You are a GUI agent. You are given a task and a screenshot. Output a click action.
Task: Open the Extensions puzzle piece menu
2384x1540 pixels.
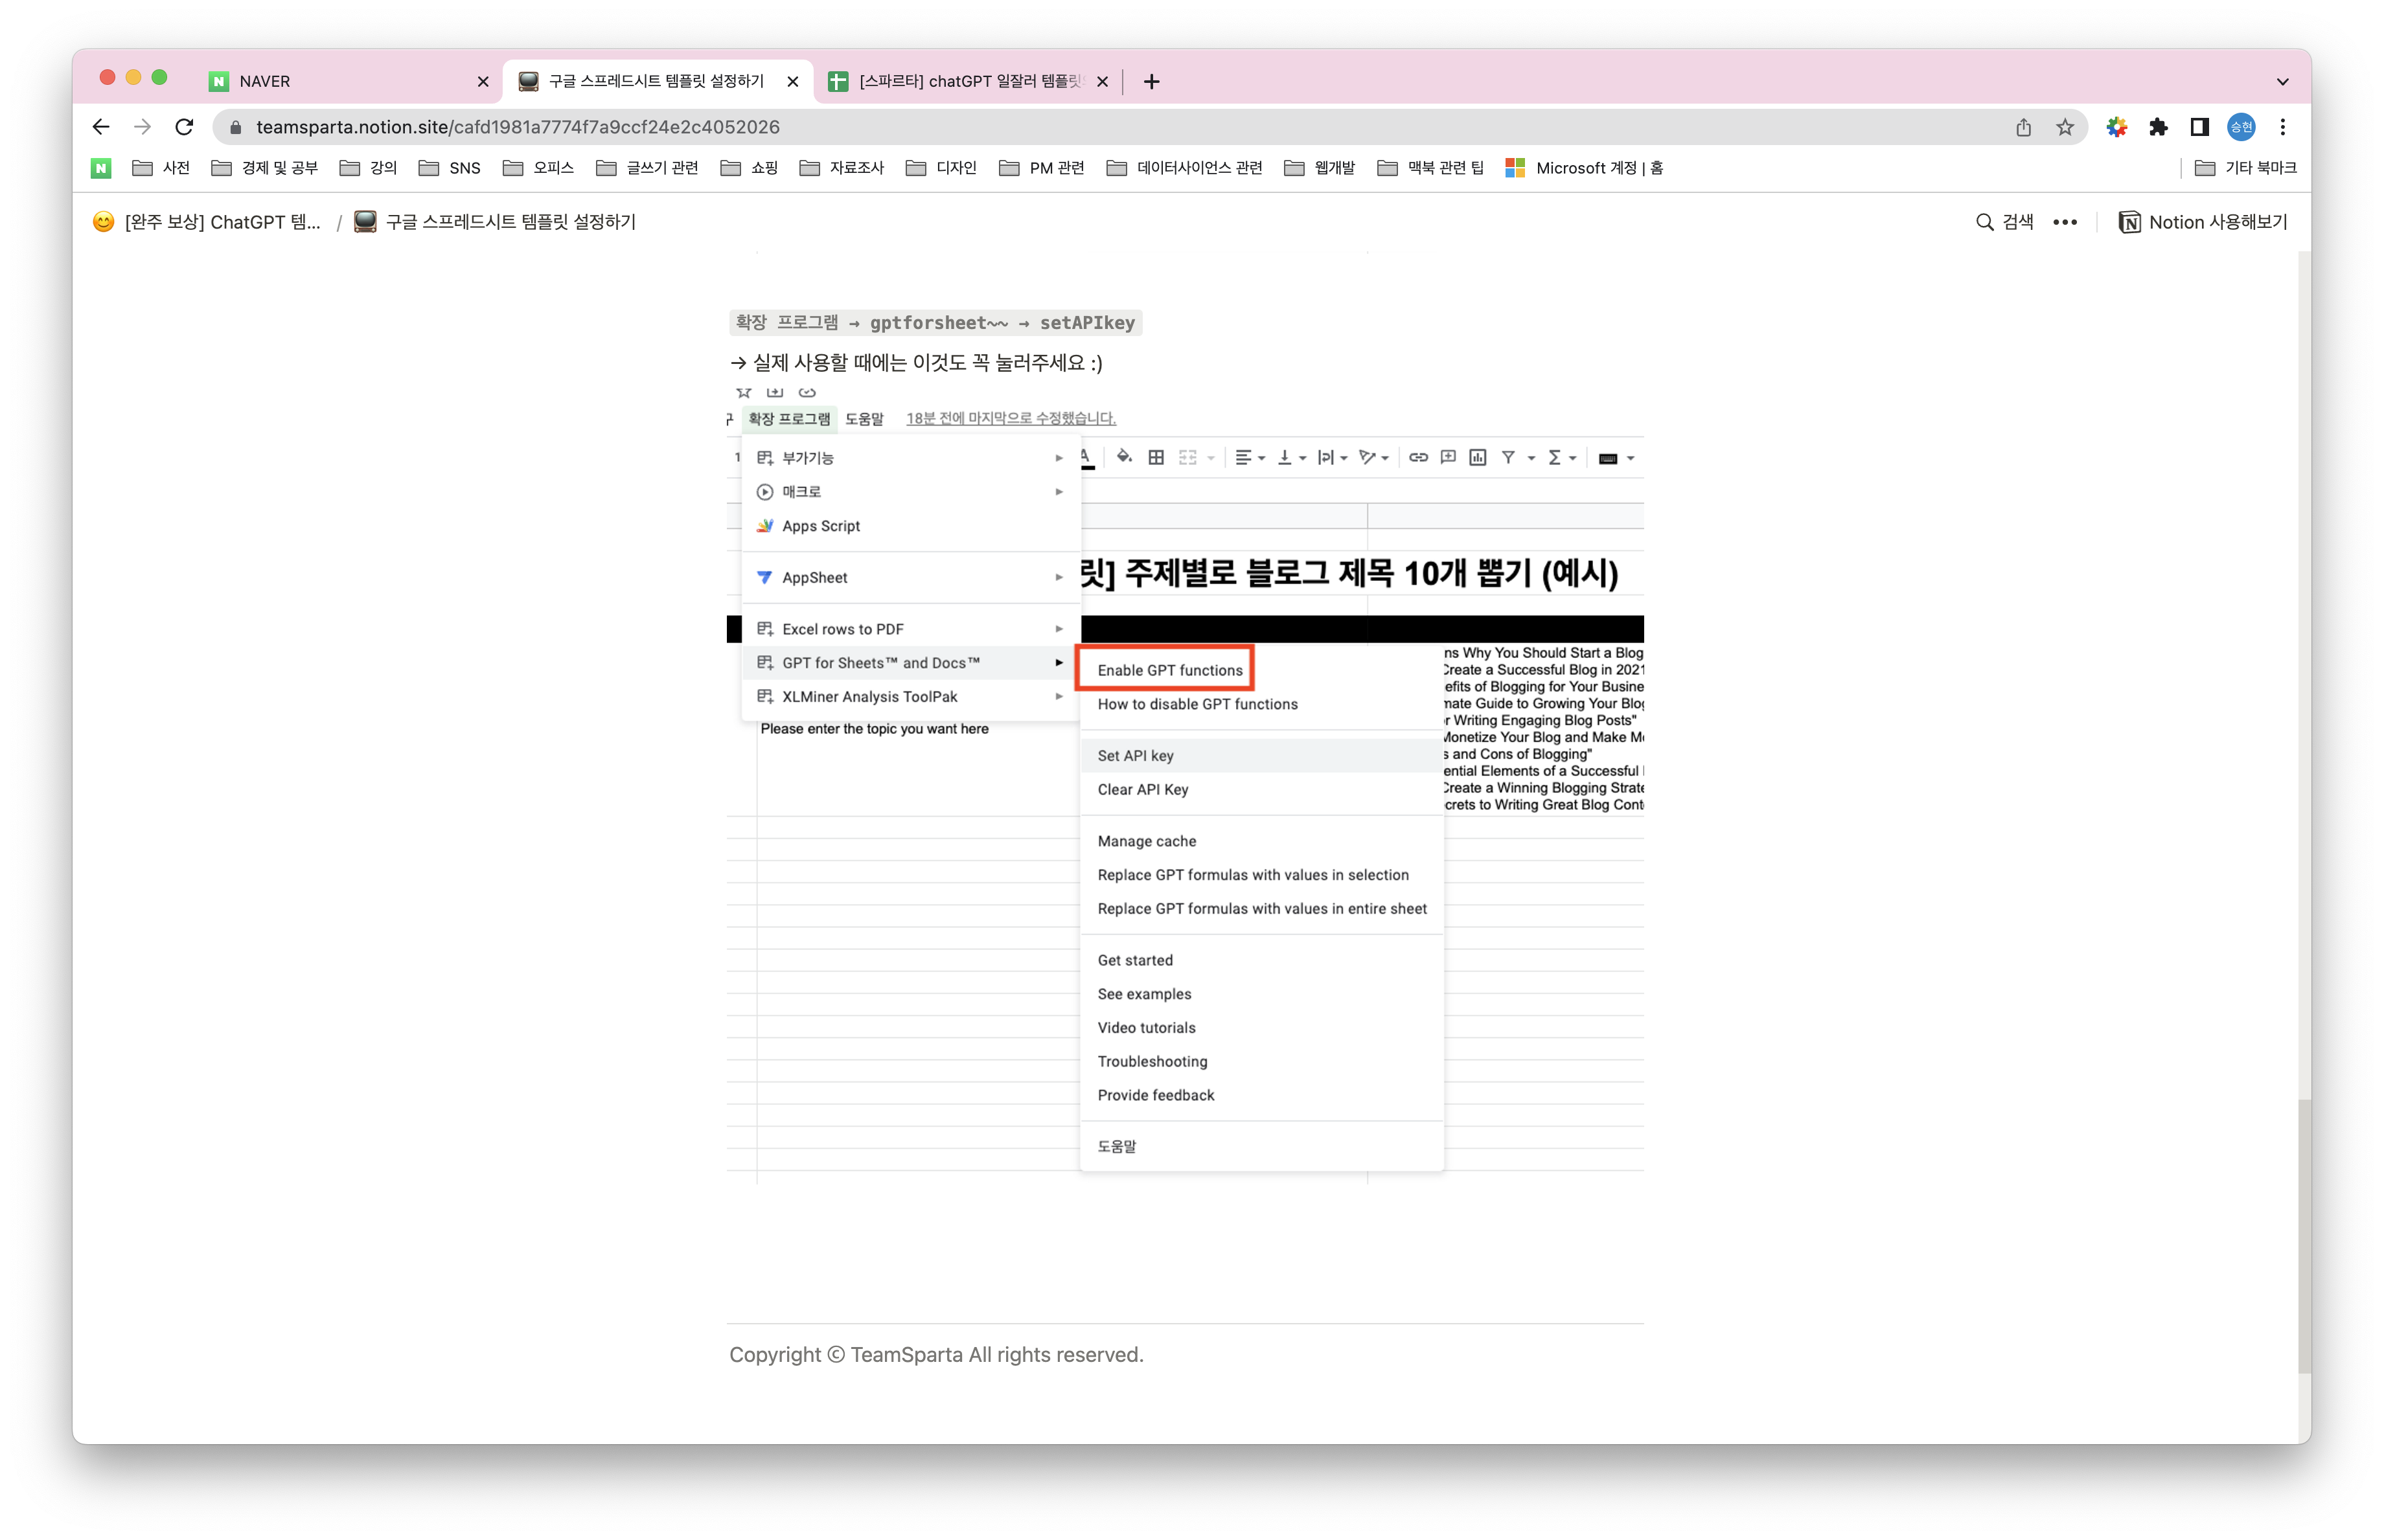pos(2158,127)
